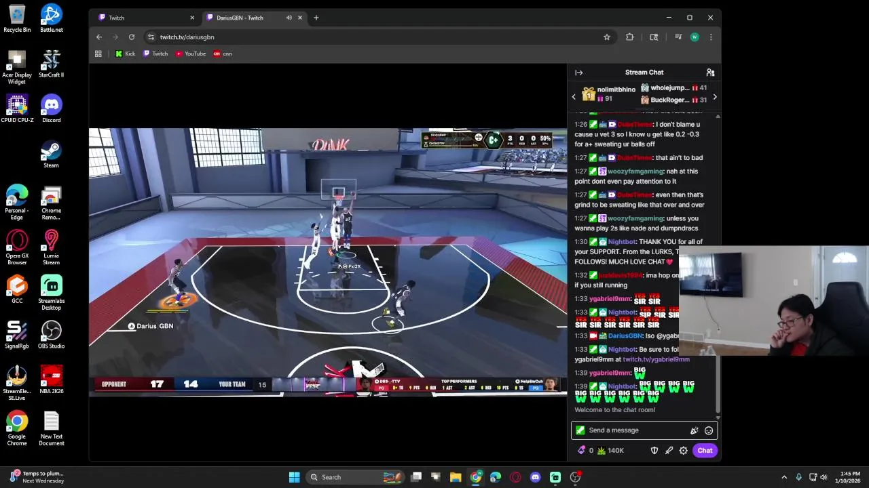869x488 pixels.
Task: Open the Chrome profile avatar
Action: pos(695,37)
